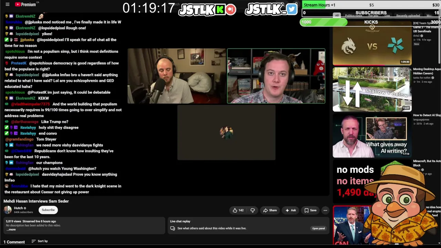The height and width of the screenshot is (248, 441).
Task: Expand description with ...more
Action: tap(11, 230)
